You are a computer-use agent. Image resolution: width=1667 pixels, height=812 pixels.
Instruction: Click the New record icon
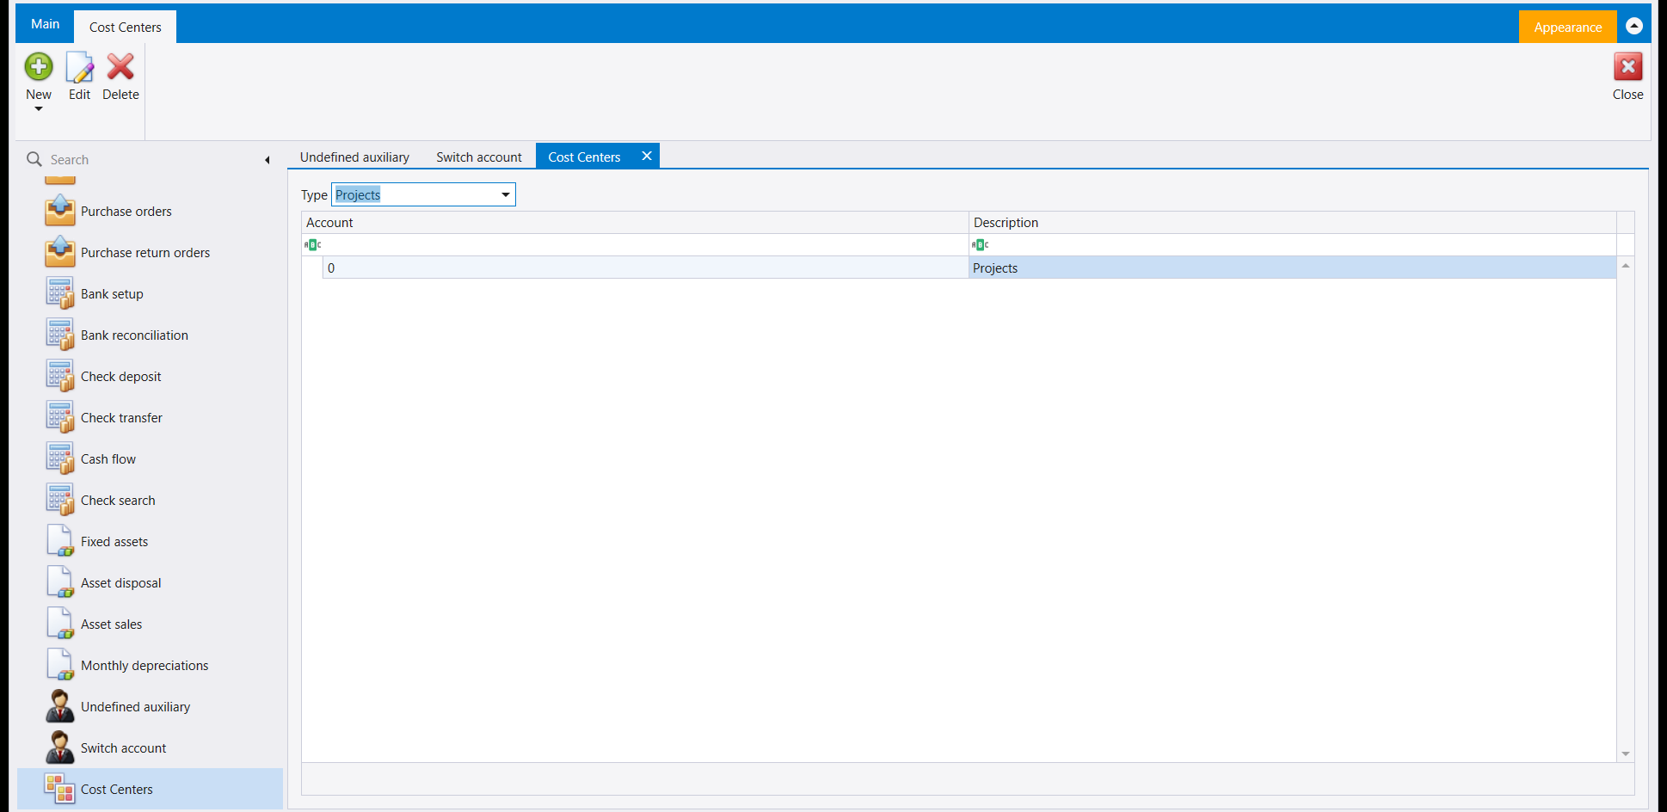click(39, 66)
